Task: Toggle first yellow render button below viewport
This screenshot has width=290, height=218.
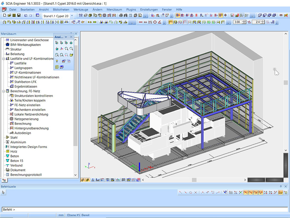Action: [83, 180]
